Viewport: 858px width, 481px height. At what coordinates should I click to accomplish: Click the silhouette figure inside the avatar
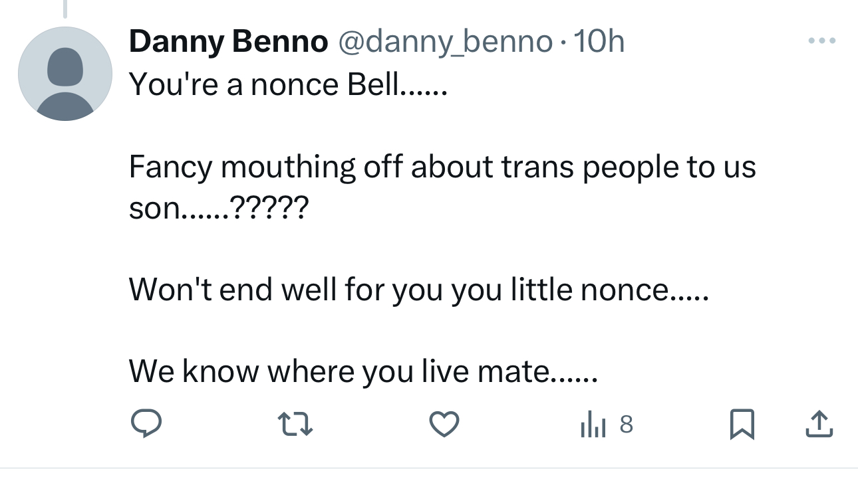(x=65, y=83)
